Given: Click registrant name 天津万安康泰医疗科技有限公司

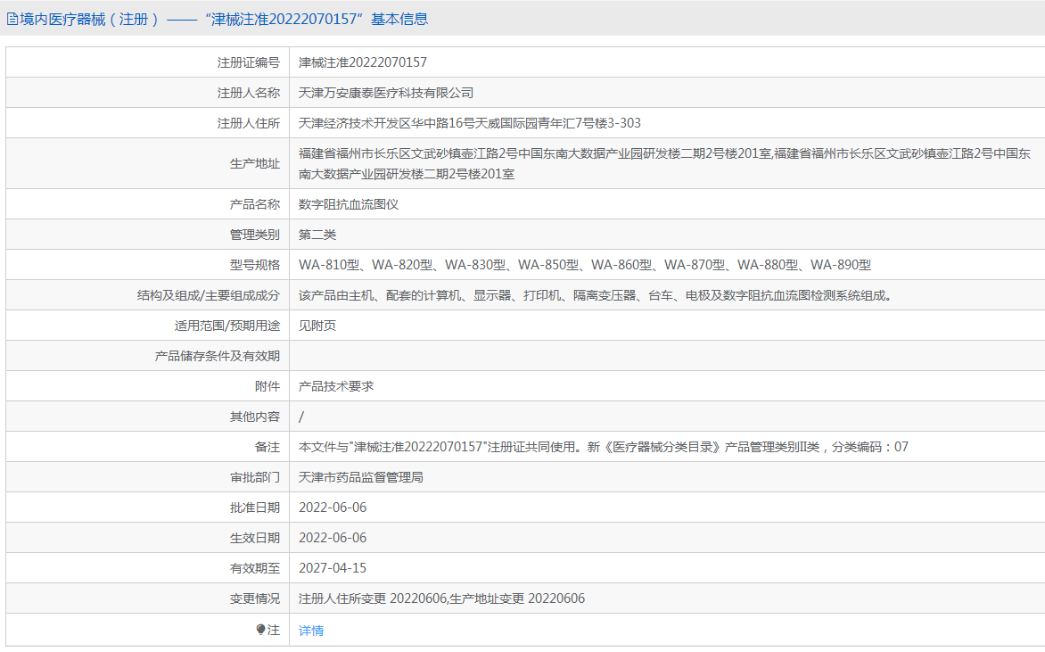Looking at the screenshot, I should pyautogui.click(x=386, y=93).
